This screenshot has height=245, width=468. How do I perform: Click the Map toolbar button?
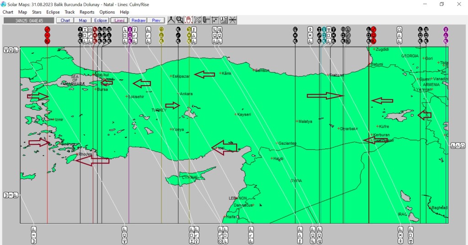click(83, 20)
